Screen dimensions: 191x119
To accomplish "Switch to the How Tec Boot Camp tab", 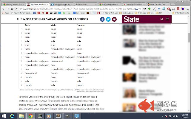I will click(158, 4).
